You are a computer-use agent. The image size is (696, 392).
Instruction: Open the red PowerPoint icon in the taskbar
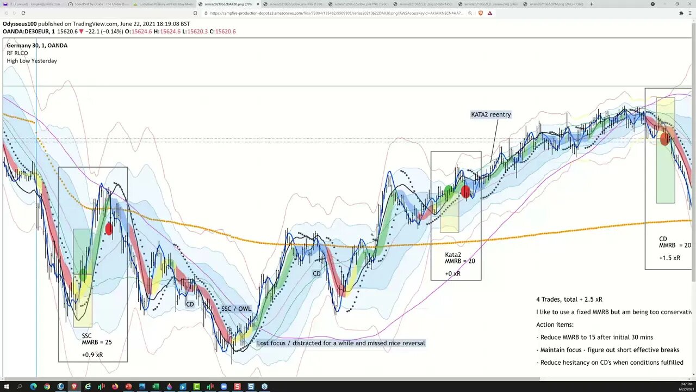128,387
